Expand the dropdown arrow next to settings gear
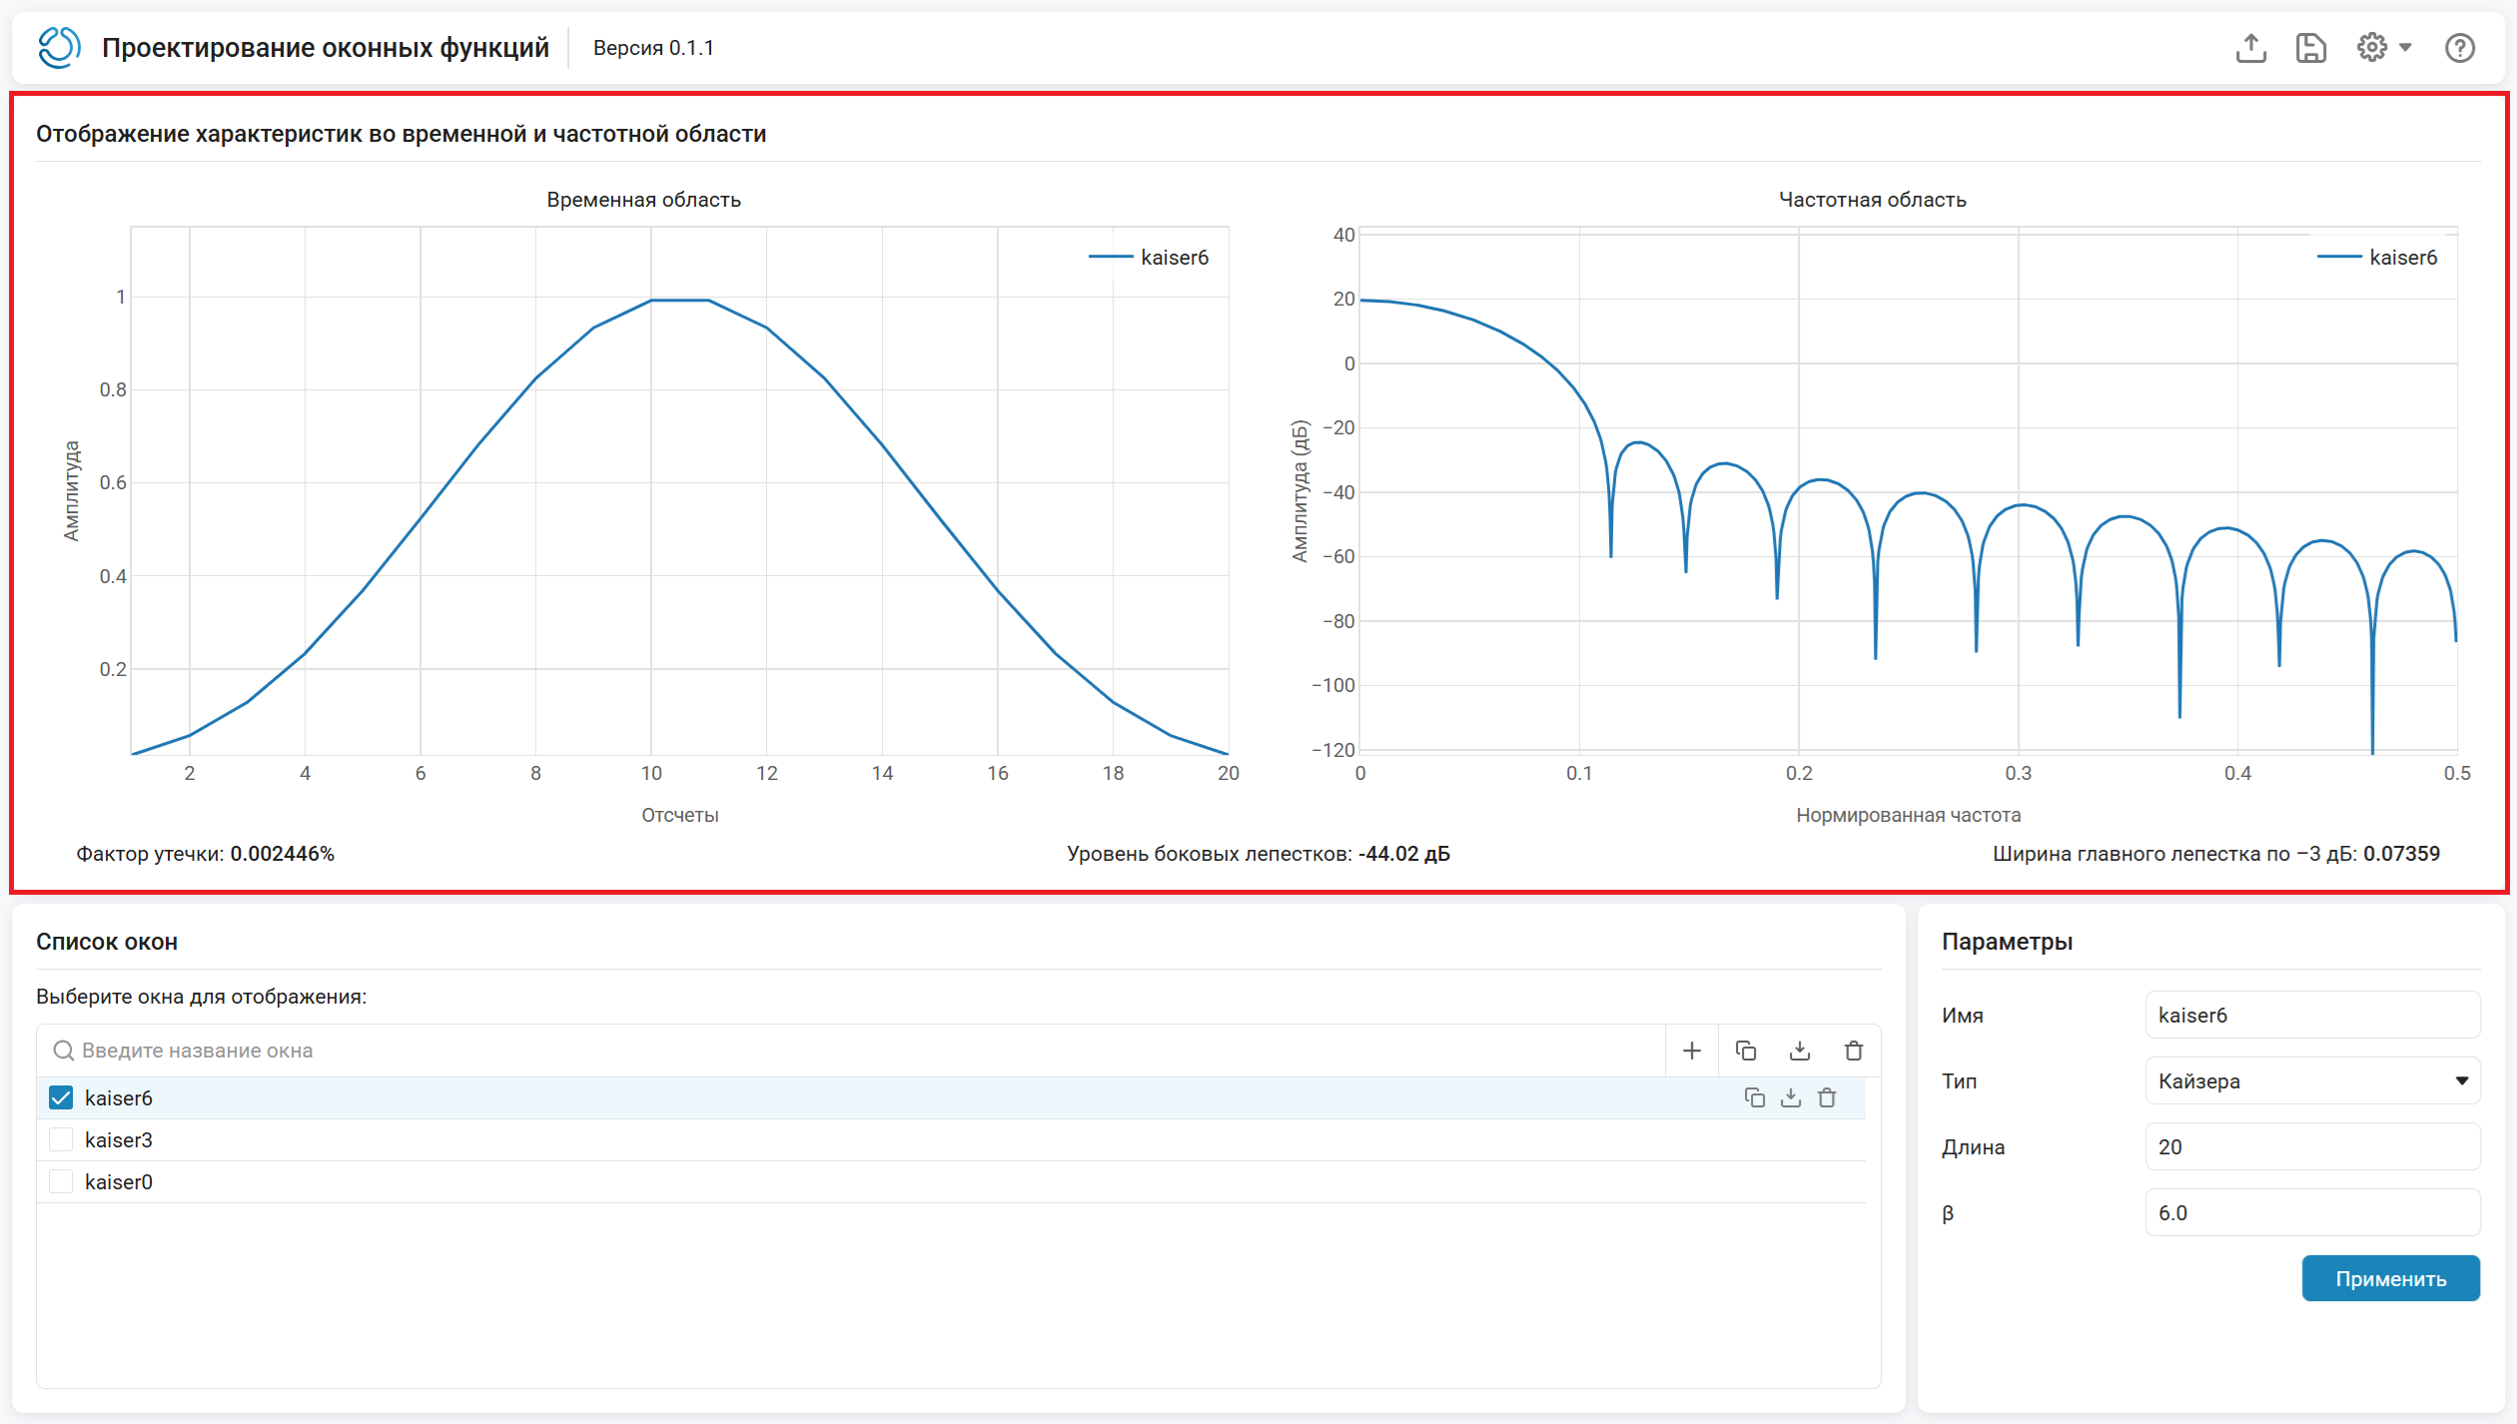 pyautogui.click(x=2405, y=47)
